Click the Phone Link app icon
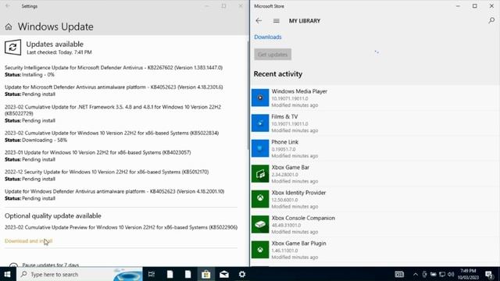500x281 pixels. click(260, 148)
